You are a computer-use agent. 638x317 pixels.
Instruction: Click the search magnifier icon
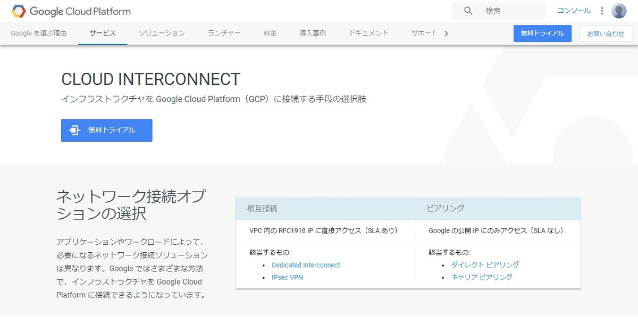[x=468, y=11]
